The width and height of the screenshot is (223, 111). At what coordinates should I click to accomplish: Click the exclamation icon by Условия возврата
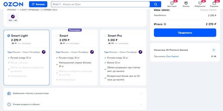click(x=9, y=105)
